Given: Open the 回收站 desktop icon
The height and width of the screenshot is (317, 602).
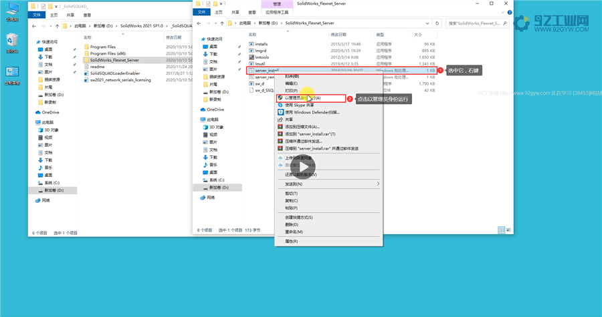Looking at the screenshot, I should [12, 43].
